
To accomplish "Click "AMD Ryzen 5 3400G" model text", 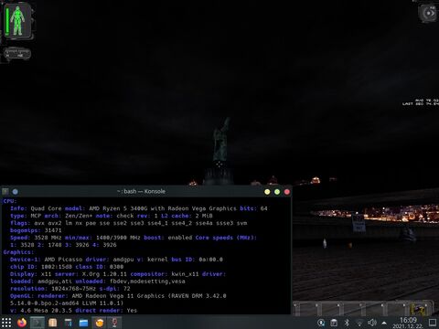I will pyautogui.click(x=119, y=208).
